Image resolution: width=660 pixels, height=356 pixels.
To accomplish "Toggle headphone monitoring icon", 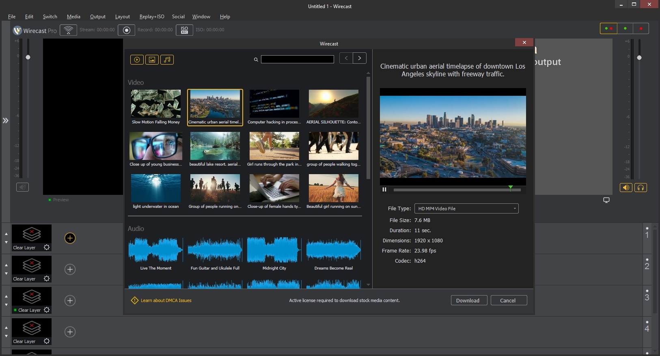I will (641, 188).
